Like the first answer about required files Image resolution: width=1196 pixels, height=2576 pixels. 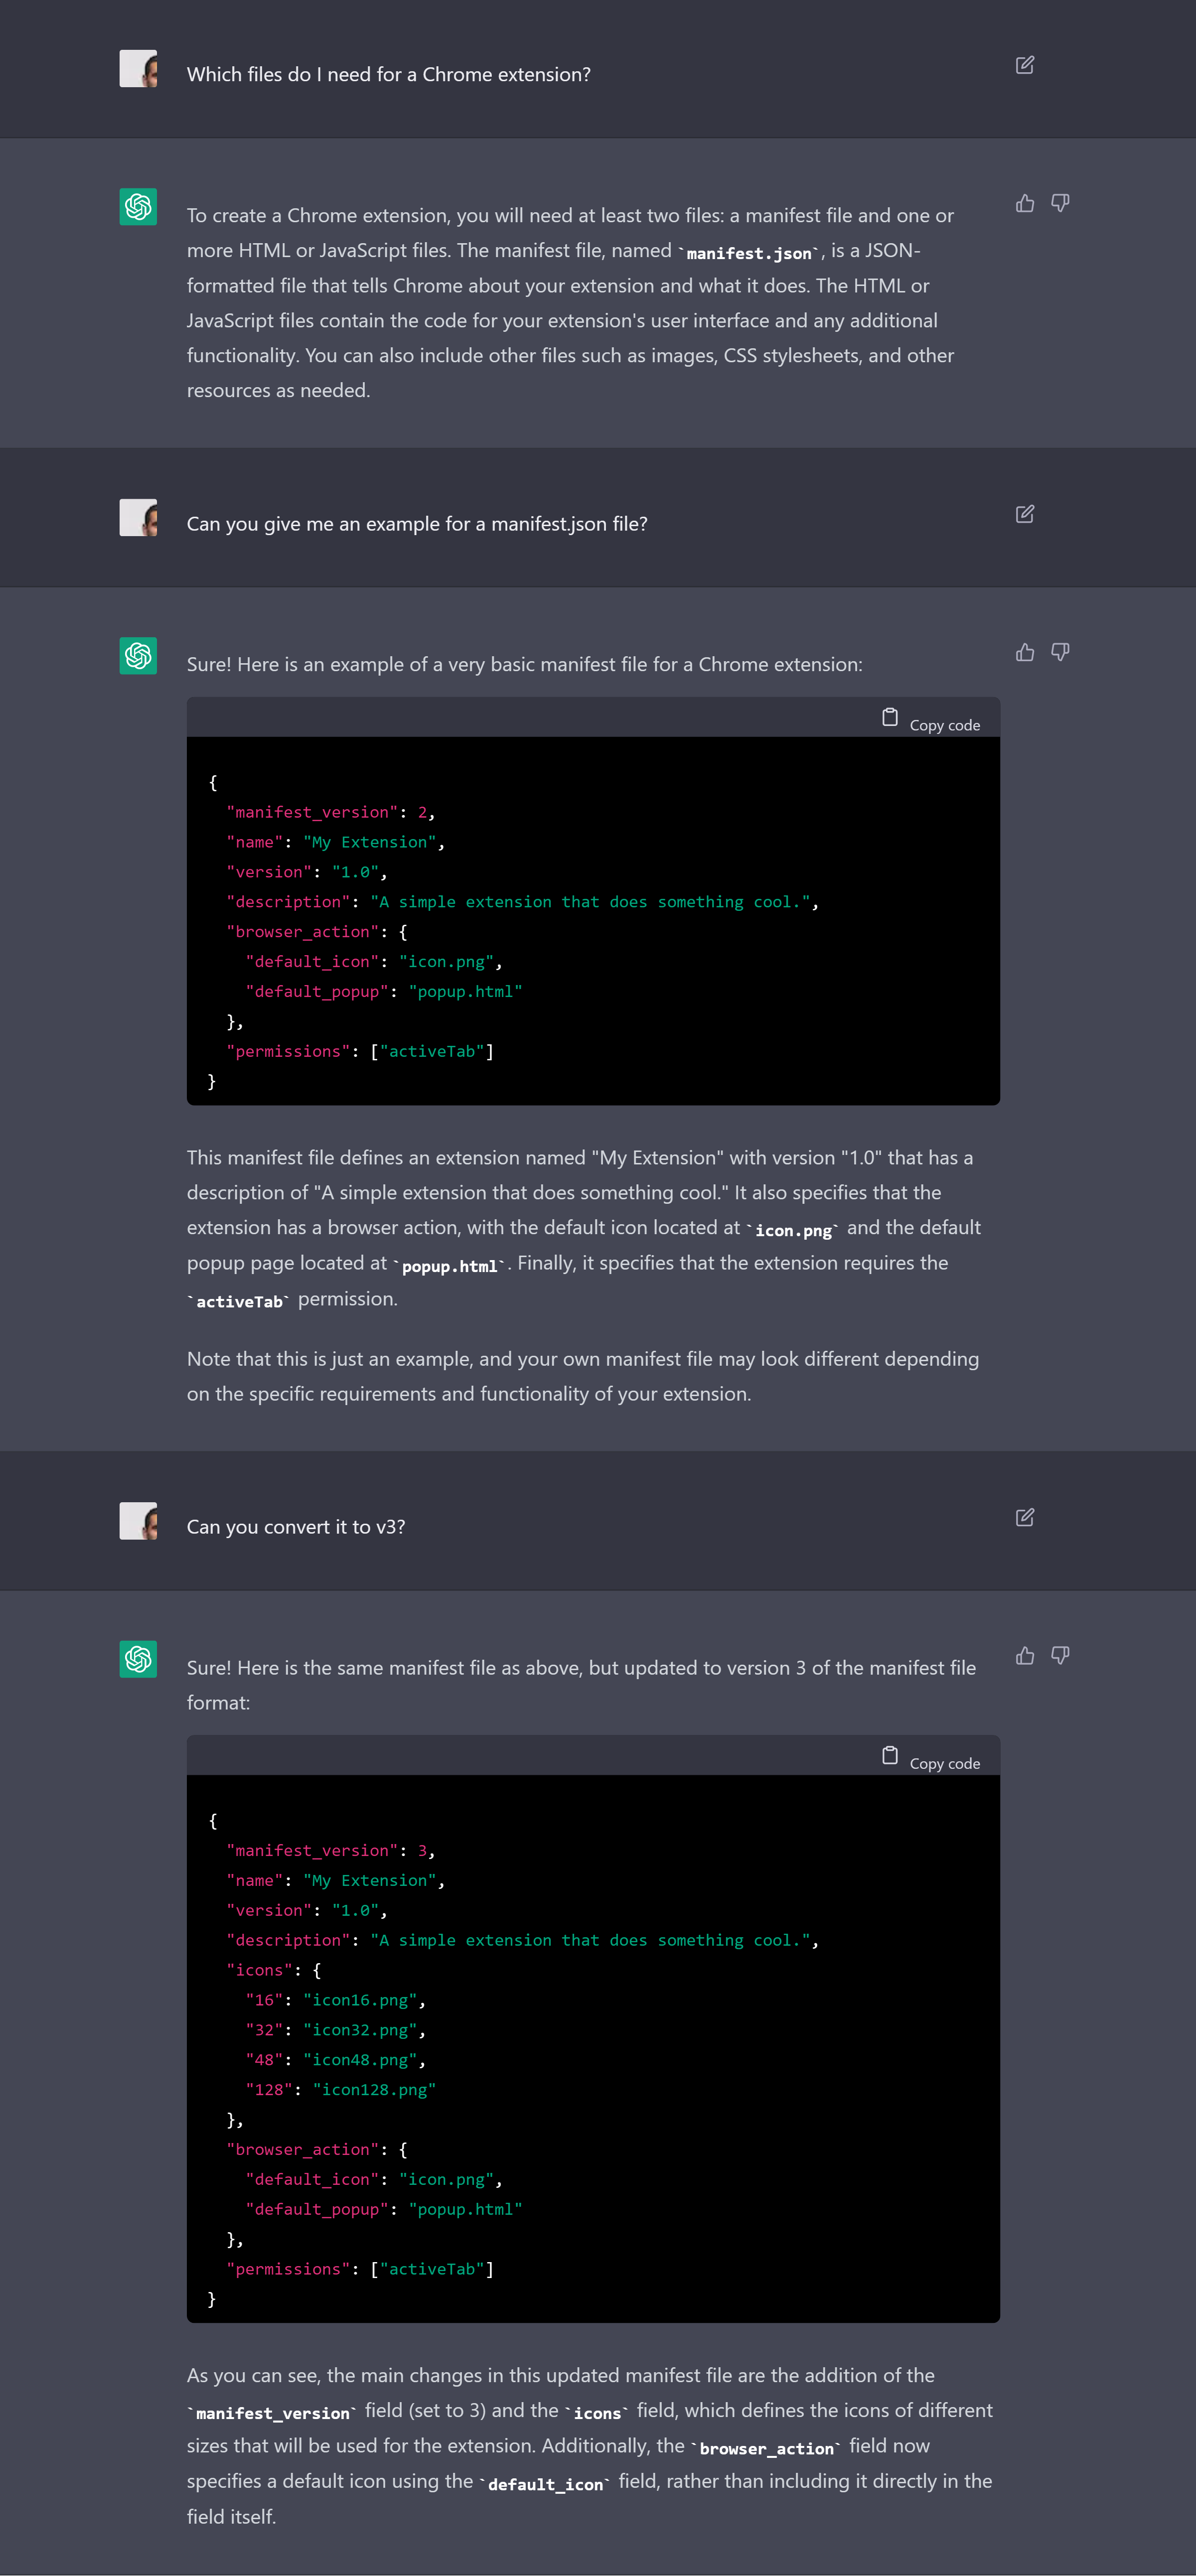pos(1024,204)
